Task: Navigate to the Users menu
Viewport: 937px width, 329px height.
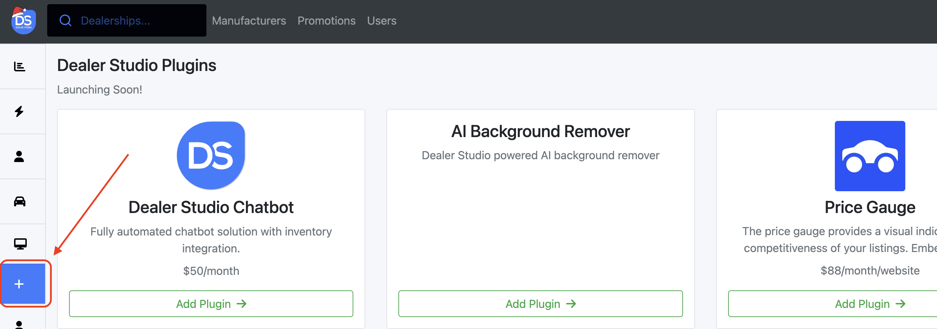Action: [x=381, y=21]
